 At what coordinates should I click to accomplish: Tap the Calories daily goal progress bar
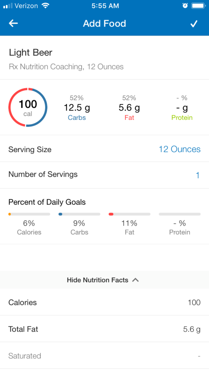pyautogui.click(x=29, y=214)
